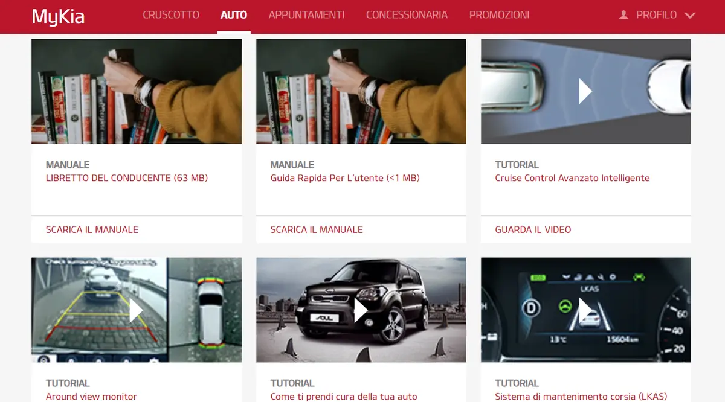This screenshot has height=402, width=725.
Task: Click the Manuale label above Guida Rapida
Action: (x=292, y=165)
